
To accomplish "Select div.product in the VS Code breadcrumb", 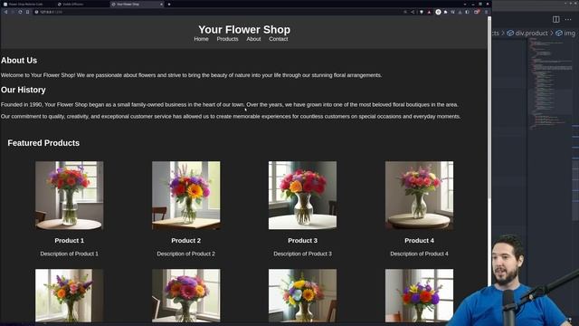I will point(527,33).
